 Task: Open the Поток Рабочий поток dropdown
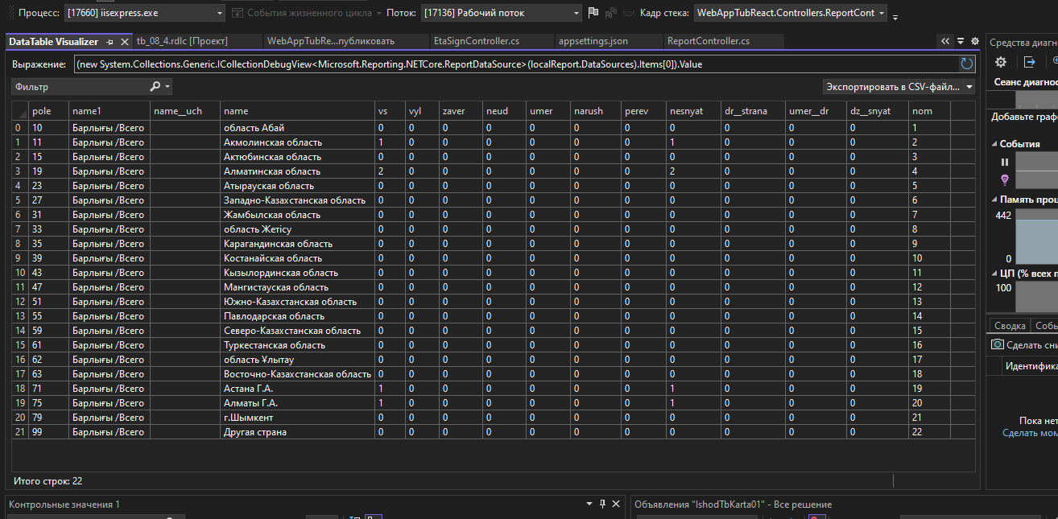click(x=576, y=13)
